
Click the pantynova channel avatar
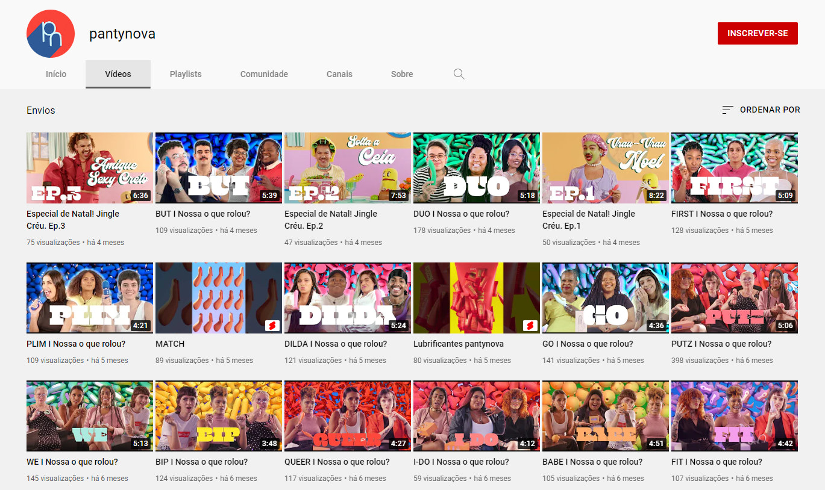(51, 34)
